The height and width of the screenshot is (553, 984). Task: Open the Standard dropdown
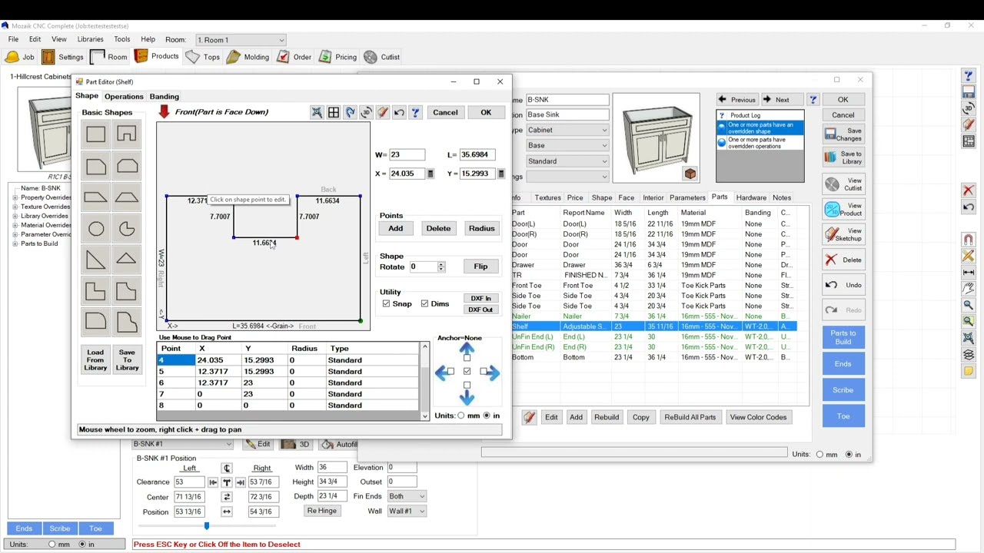tap(567, 161)
